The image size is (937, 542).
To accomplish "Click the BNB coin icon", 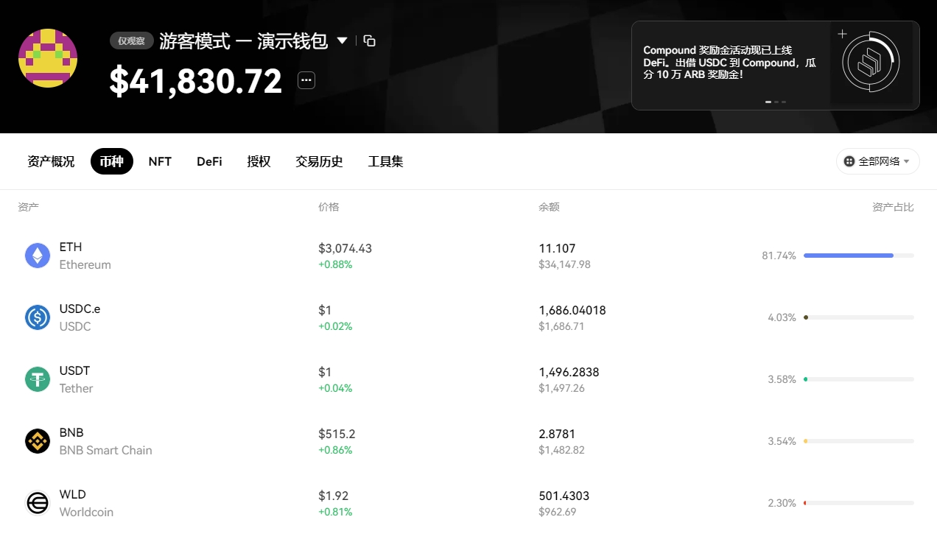I will (x=38, y=441).
